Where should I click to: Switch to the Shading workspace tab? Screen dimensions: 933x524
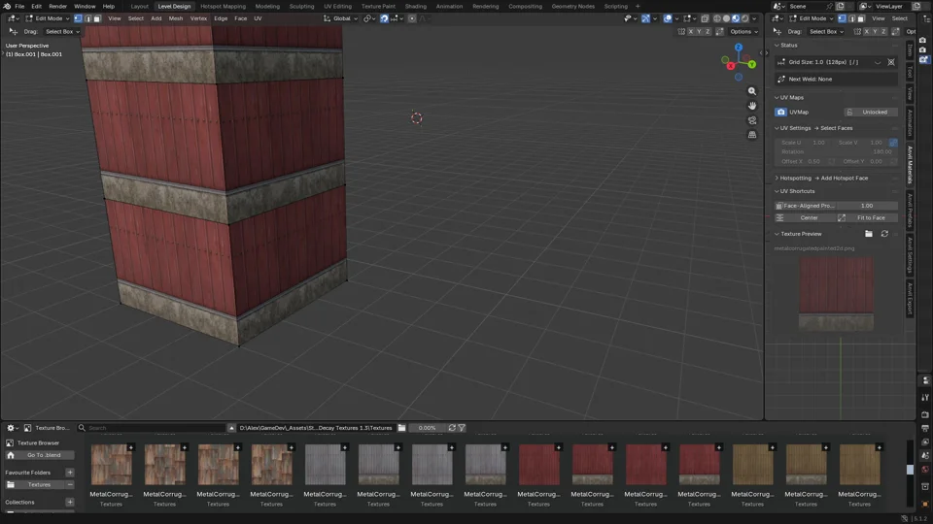coord(415,6)
